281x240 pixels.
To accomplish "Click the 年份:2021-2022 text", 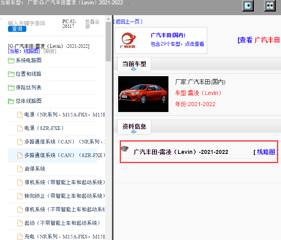I will tap(195, 104).
